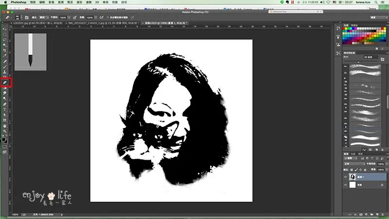The height and width of the screenshot is (219, 389).
Task: Hide background layer 背景 visibility eye
Action: pos(345,185)
